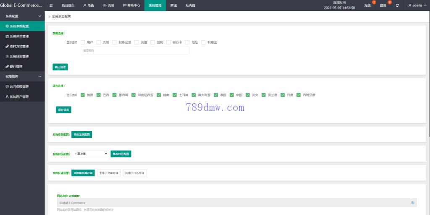Open 银行管理 from the sidebar
This screenshot has width=430, height=215.
(x=16, y=66)
